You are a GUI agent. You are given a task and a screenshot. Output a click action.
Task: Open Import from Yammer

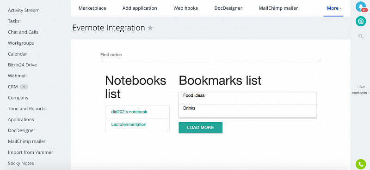tap(31, 152)
